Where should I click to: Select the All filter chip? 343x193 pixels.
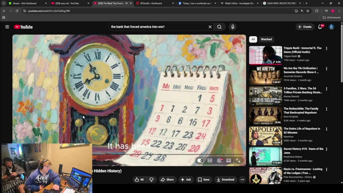pyautogui.click(x=253, y=39)
